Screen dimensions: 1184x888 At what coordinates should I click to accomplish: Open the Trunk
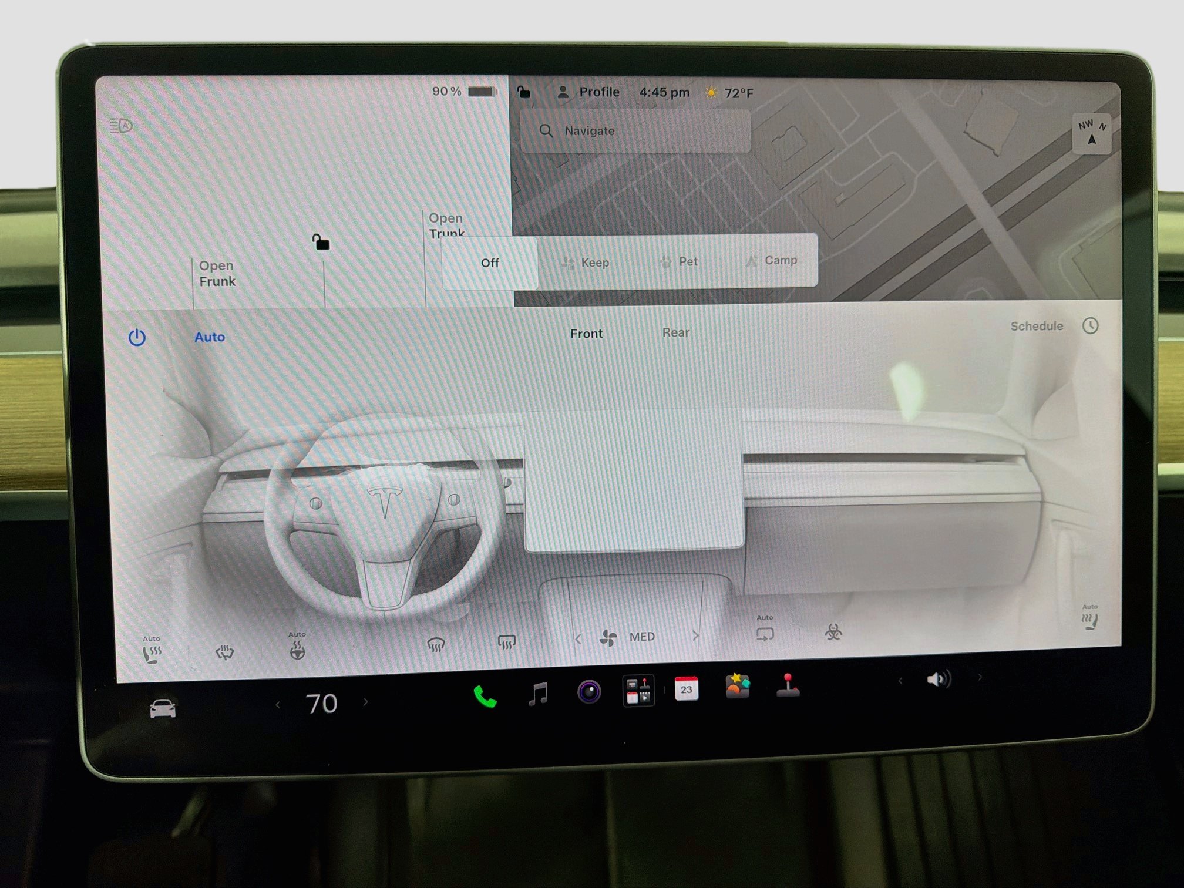(446, 226)
